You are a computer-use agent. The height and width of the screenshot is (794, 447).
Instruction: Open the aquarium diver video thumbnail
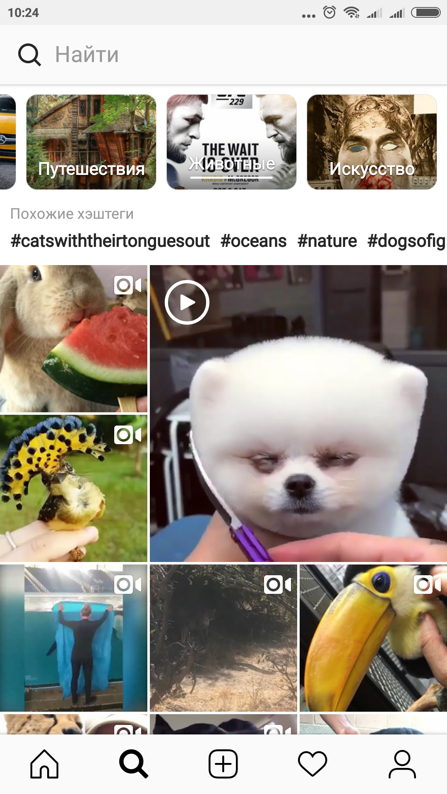click(74, 638)
